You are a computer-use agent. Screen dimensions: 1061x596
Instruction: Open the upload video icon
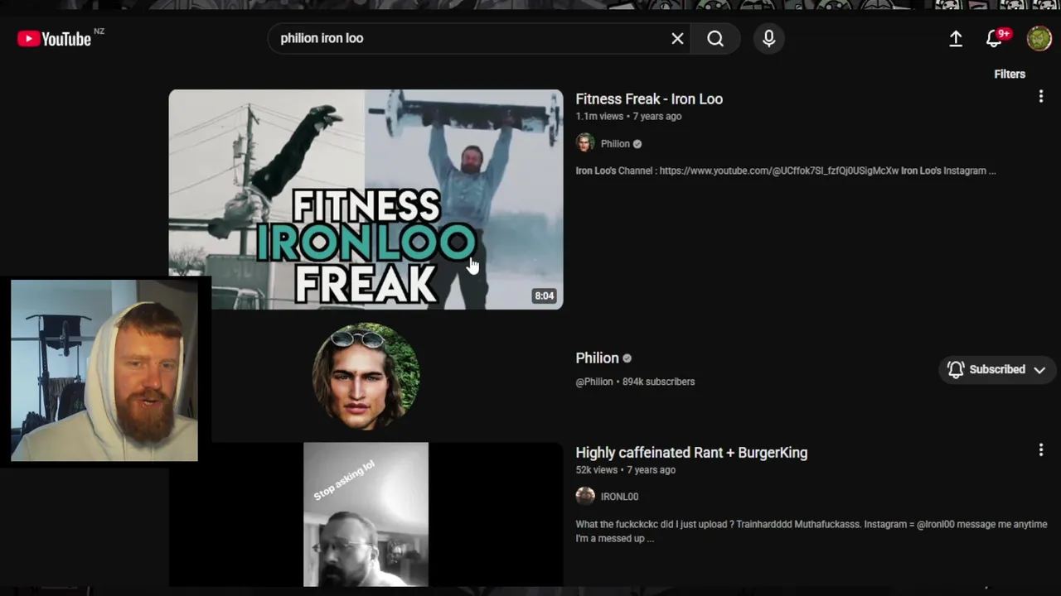(x=956, y=39)
